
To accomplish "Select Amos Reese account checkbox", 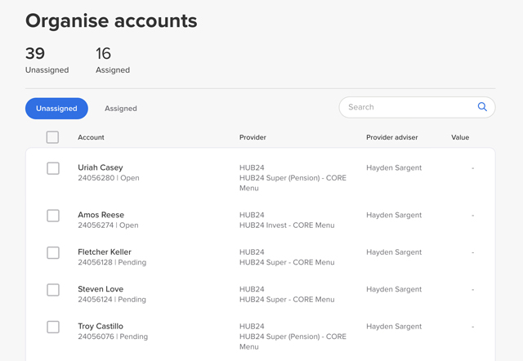I will [53, 216].
